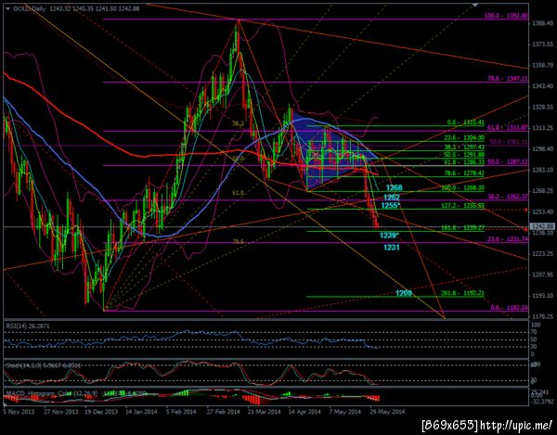Click the current price tag on the price axis
The image size is (557, 435).
point(542,226)
